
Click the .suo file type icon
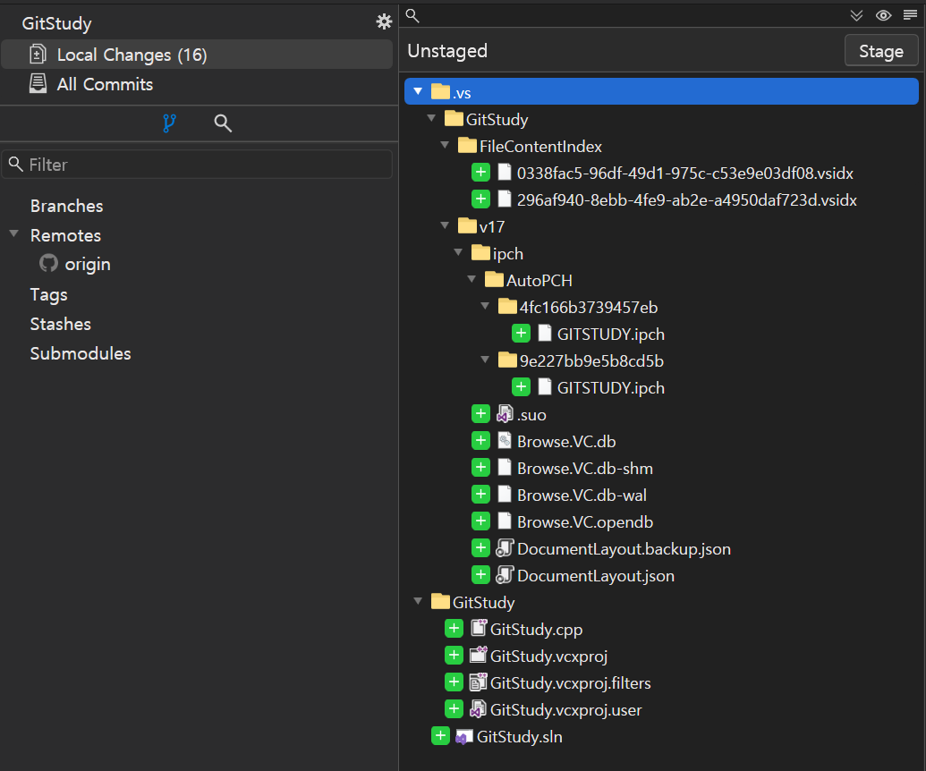505,414
